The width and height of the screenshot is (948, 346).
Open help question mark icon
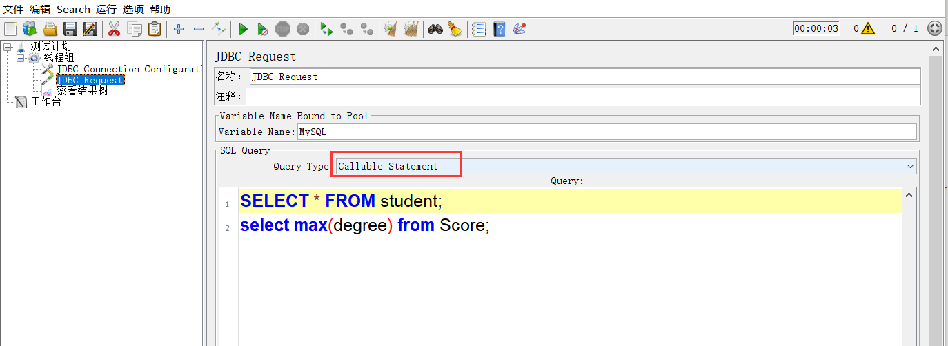click(x=500, y=29)
